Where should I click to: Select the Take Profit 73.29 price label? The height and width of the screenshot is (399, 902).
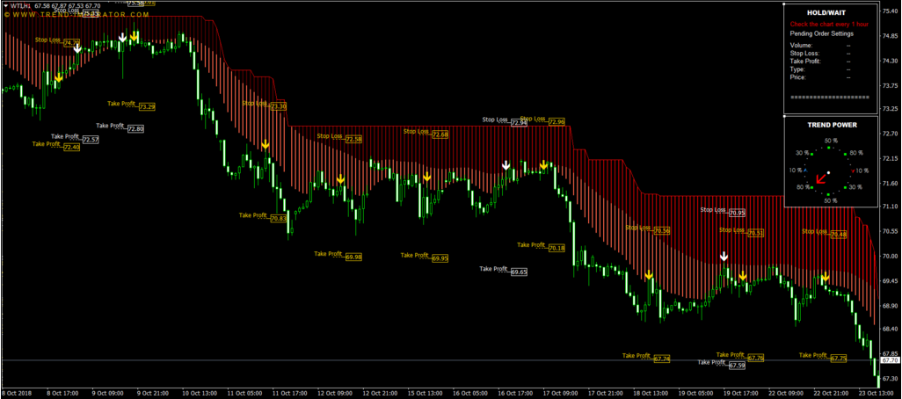point(147,106)
